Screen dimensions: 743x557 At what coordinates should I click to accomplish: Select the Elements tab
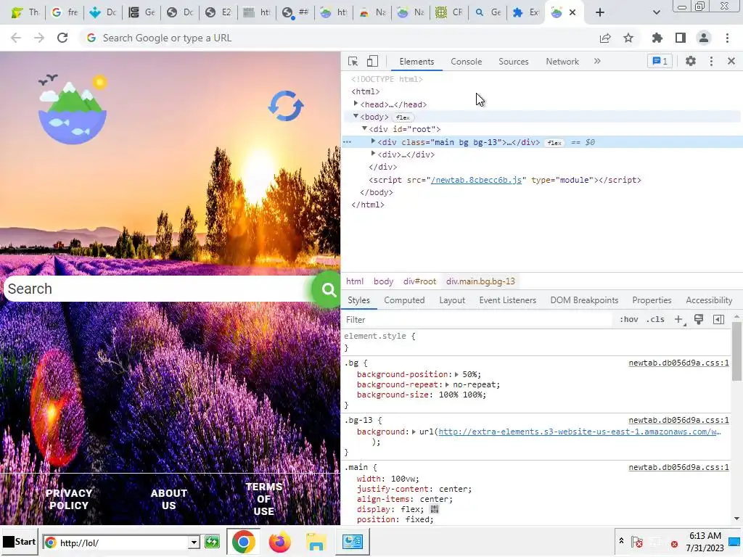[x=416, y=62]
